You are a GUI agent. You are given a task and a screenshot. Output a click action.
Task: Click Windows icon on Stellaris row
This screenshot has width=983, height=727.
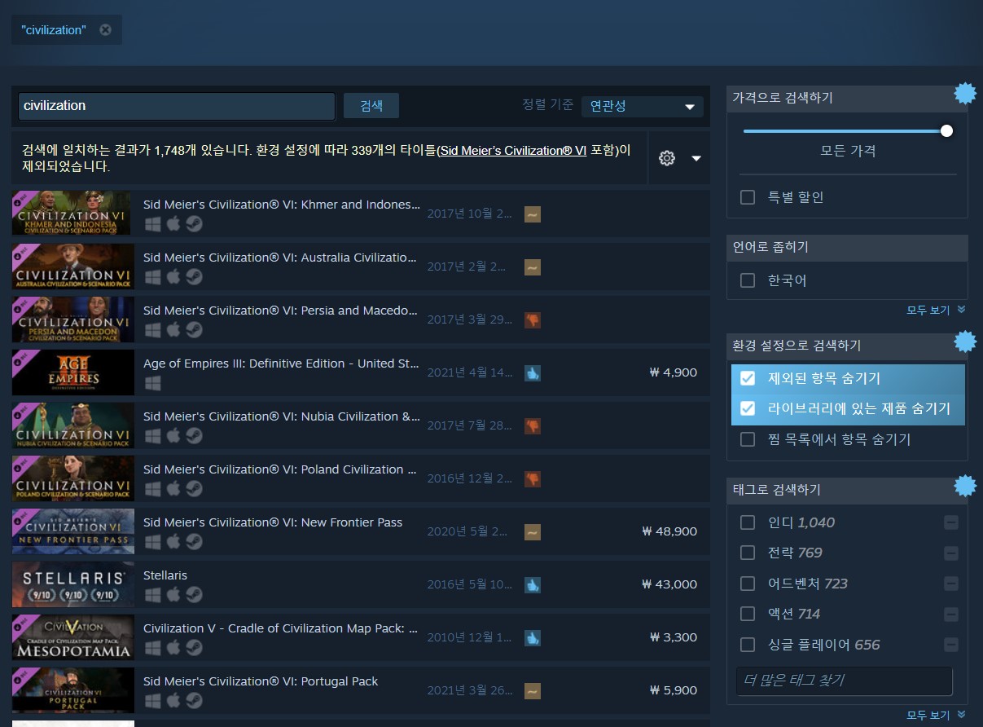[x=152, y=594]
